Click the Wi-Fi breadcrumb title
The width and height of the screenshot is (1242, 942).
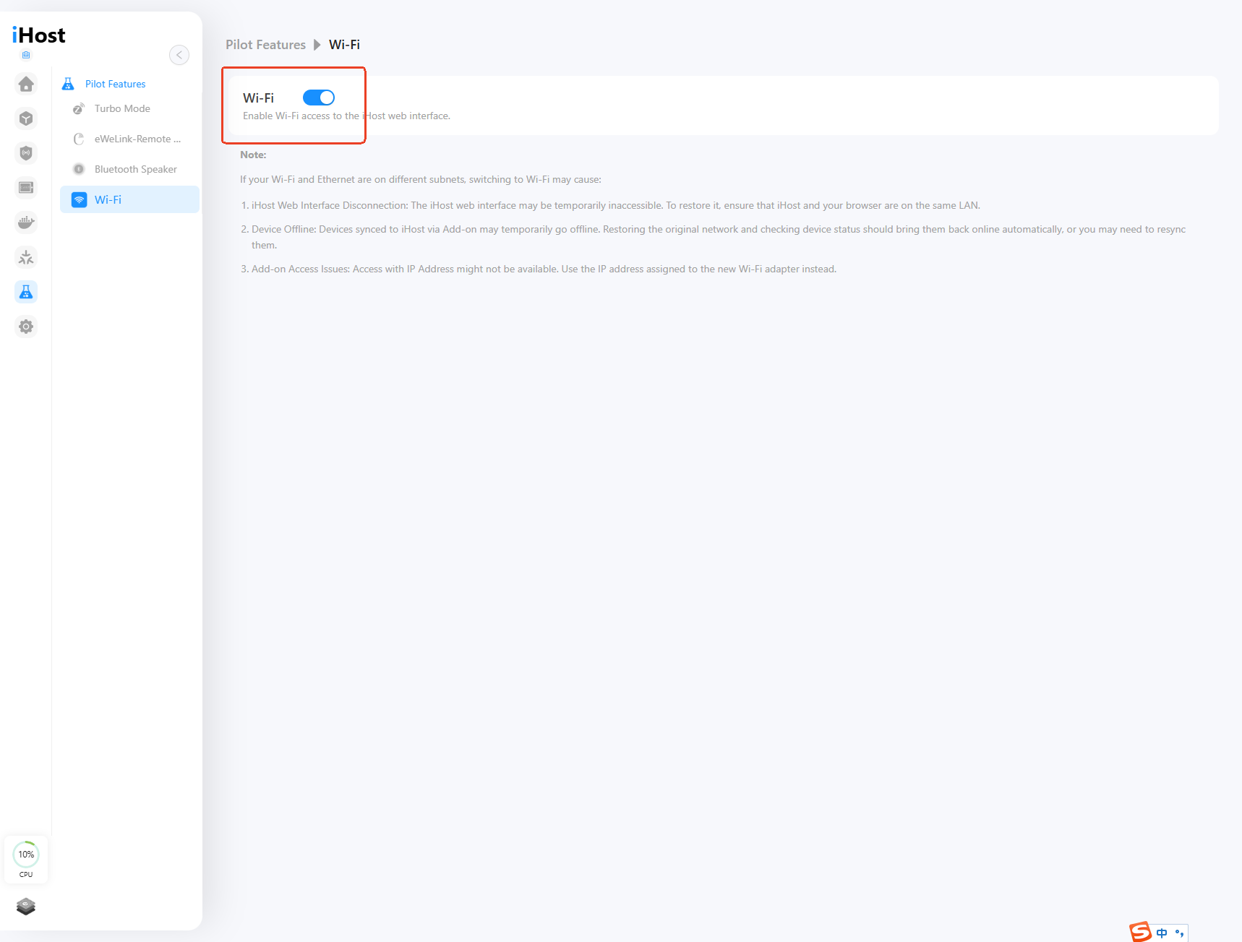click(344, 45)
